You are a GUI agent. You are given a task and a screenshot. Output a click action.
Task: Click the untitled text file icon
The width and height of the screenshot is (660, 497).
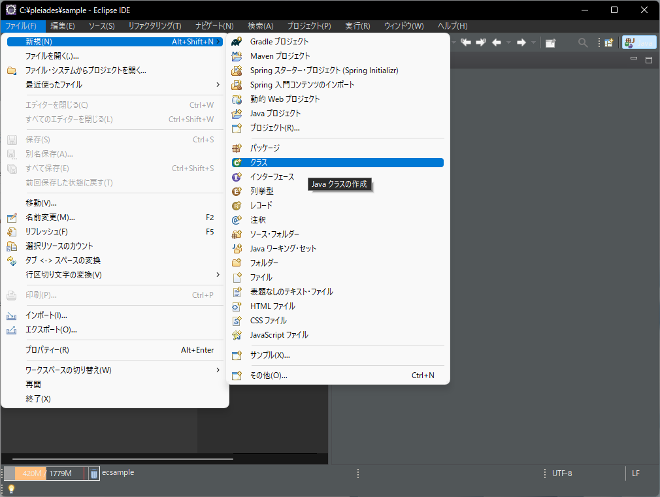[237, 292]
